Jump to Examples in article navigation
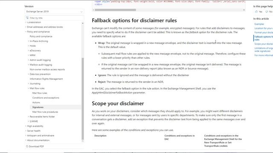 pos(259,24)
